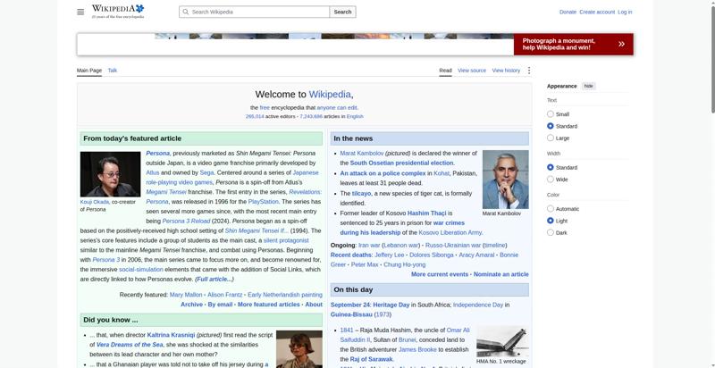
Task: Switch to the Talk tab
Action: point(113,71)
